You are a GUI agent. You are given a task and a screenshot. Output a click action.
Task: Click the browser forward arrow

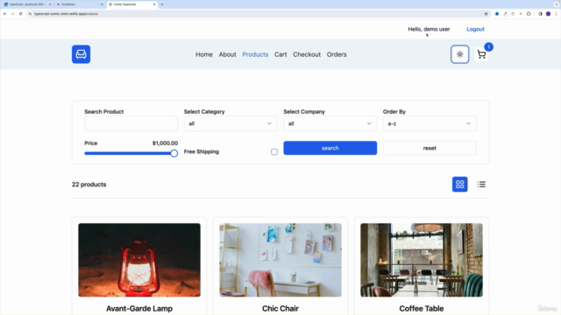(12, 14)
